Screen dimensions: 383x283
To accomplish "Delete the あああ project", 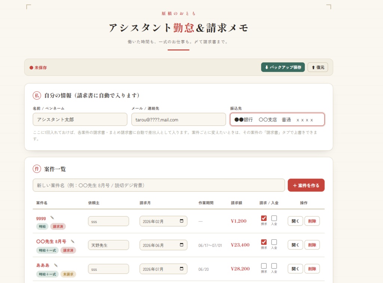I will pos(312,269).
